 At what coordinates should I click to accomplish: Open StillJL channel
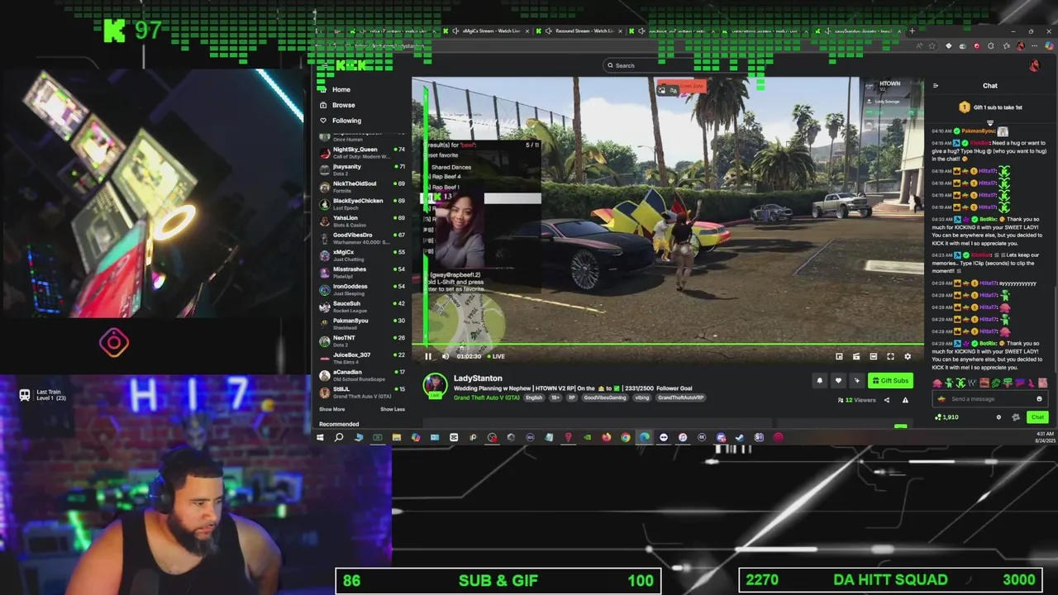pos(362,392)
